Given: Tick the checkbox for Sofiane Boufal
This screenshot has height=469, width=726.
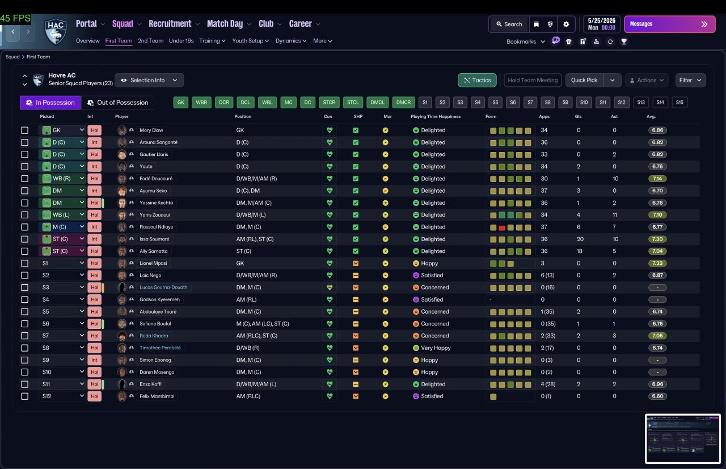Looking at the screenshot, I should click(x=24, y=324).
